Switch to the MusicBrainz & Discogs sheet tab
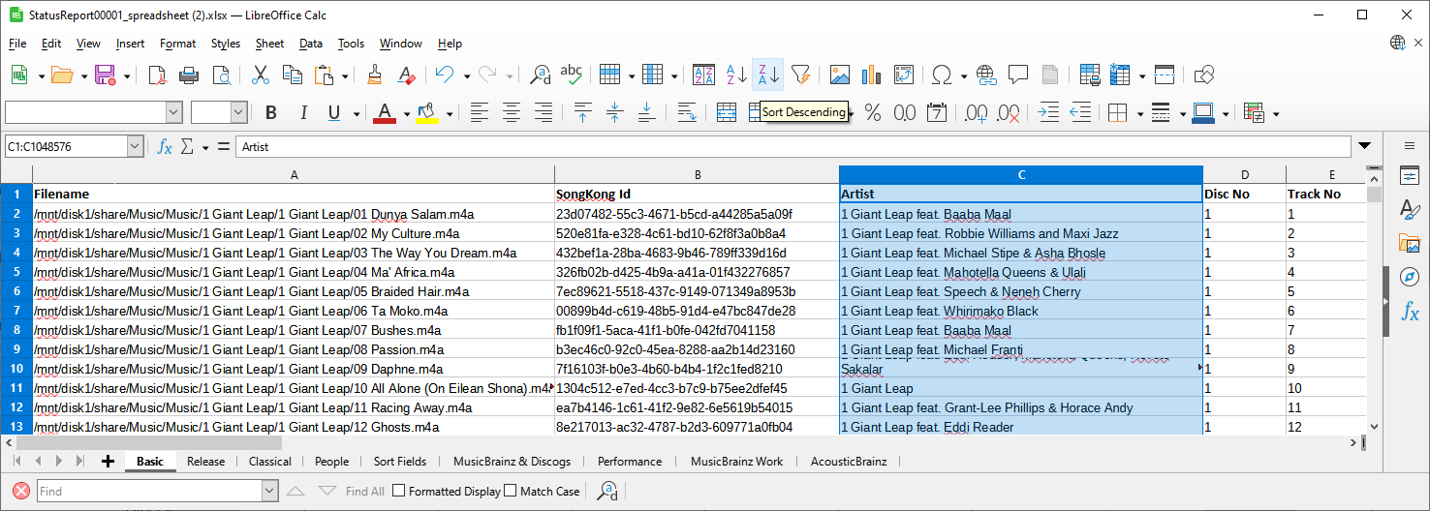Viewport: 1430px width, 511px height. point(512,462)
